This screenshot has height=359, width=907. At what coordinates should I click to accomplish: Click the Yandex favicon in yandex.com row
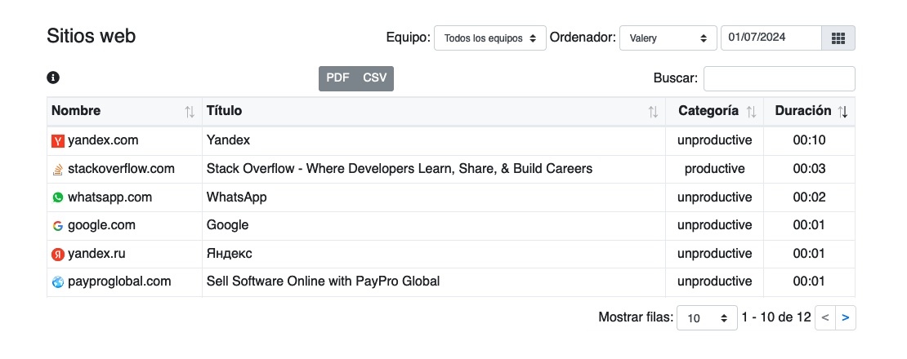58,141
